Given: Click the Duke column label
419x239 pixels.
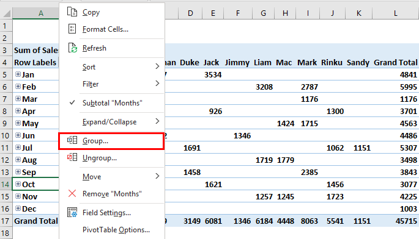Looking at the screenshot, I should click(x=190, y=63).
